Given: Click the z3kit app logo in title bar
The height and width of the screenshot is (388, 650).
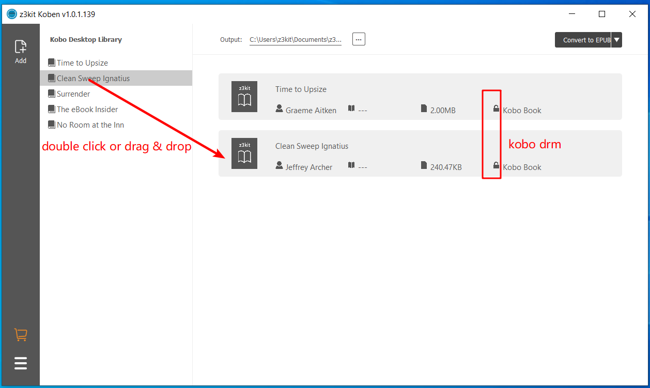Looking at the screenshot, I should click(x=11, y=14).
